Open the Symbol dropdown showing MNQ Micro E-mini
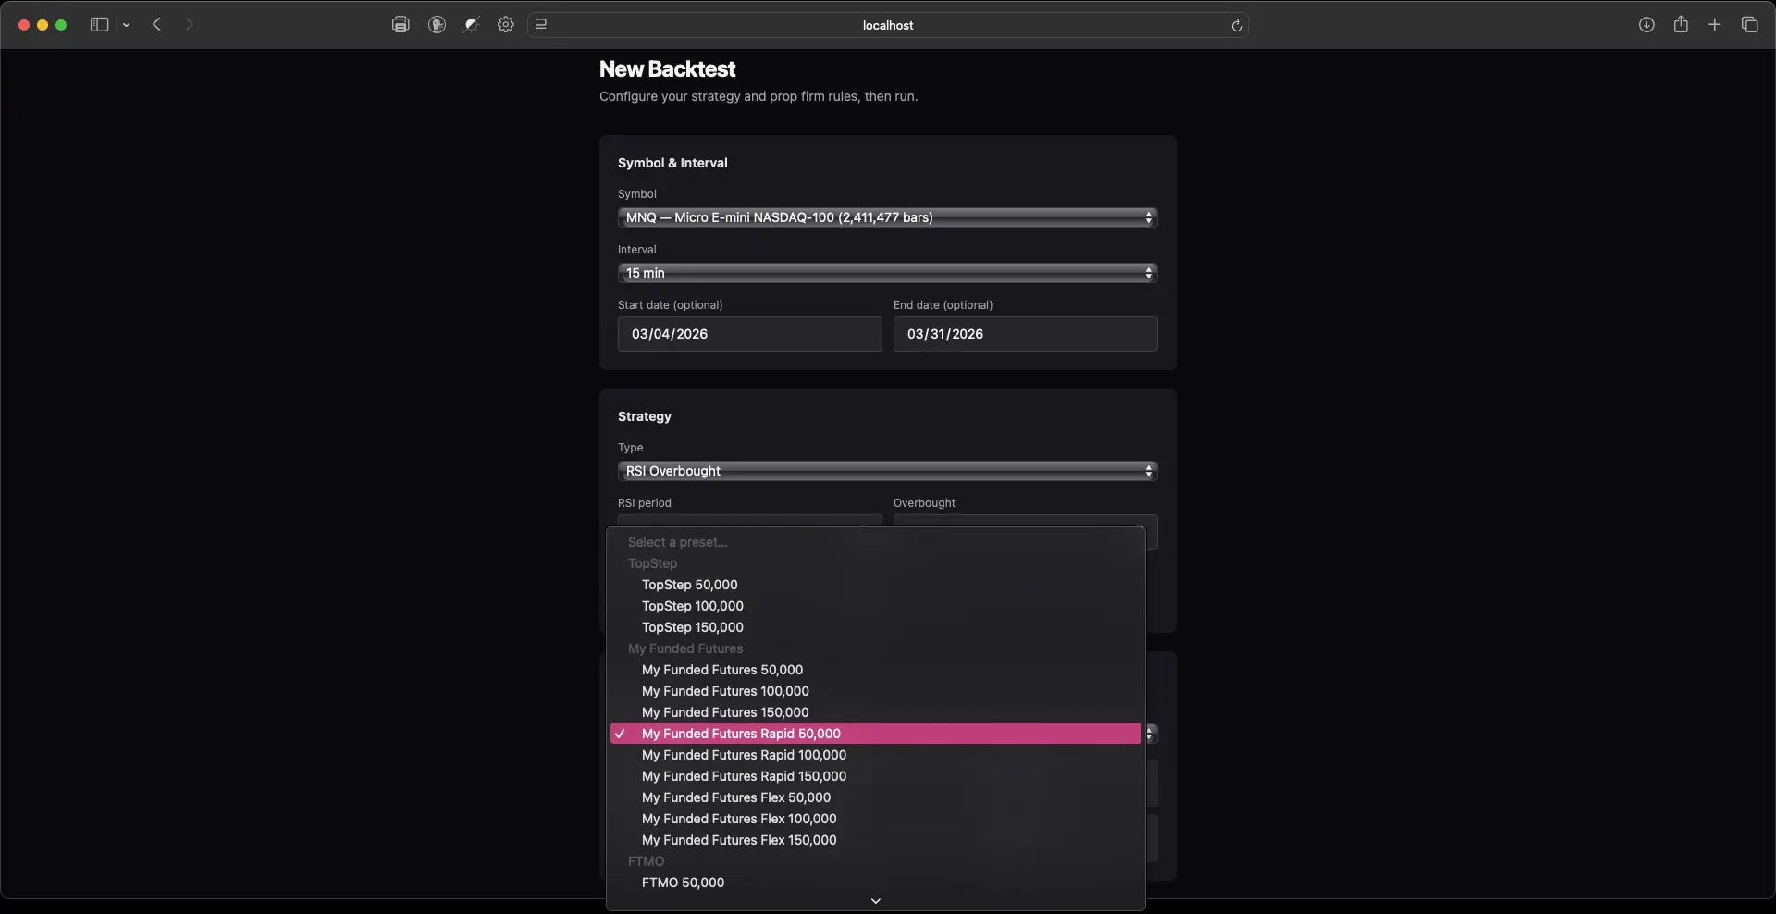1776x914 pixels. (x=886, y=216)
